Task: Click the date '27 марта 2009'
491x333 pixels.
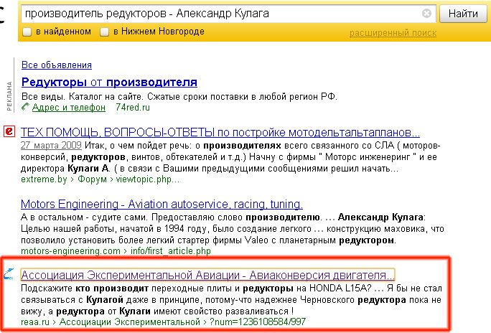Action: coord(51,146)
